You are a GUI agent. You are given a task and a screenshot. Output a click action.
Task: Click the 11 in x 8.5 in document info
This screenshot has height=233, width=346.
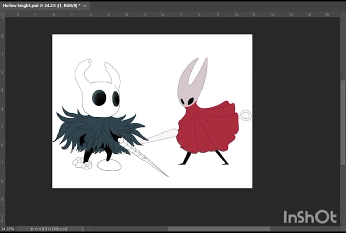pos(48,229)
